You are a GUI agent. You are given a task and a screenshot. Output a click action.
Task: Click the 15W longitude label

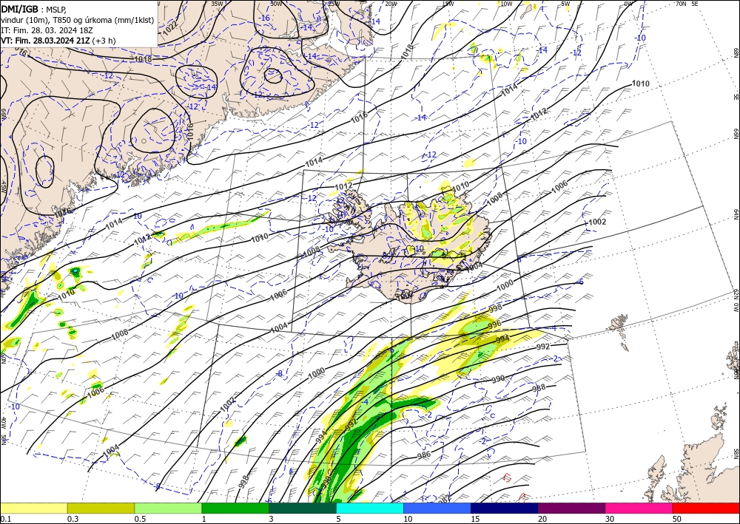click(448, 4)
